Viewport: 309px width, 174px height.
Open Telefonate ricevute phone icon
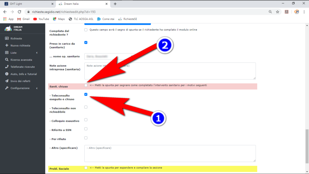[7, 67]
